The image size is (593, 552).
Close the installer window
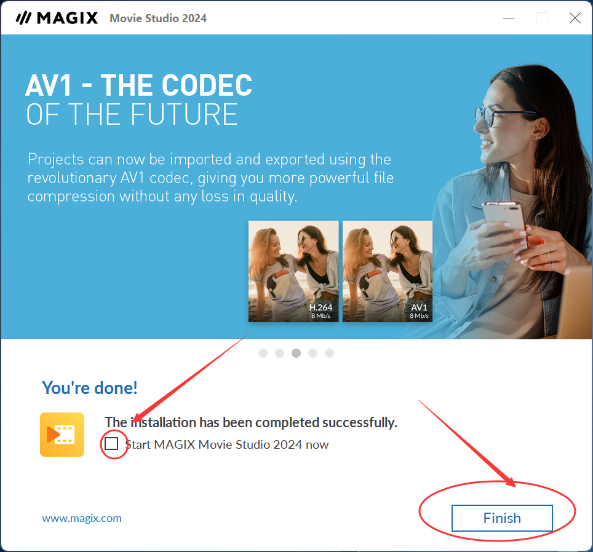(575, 18)
